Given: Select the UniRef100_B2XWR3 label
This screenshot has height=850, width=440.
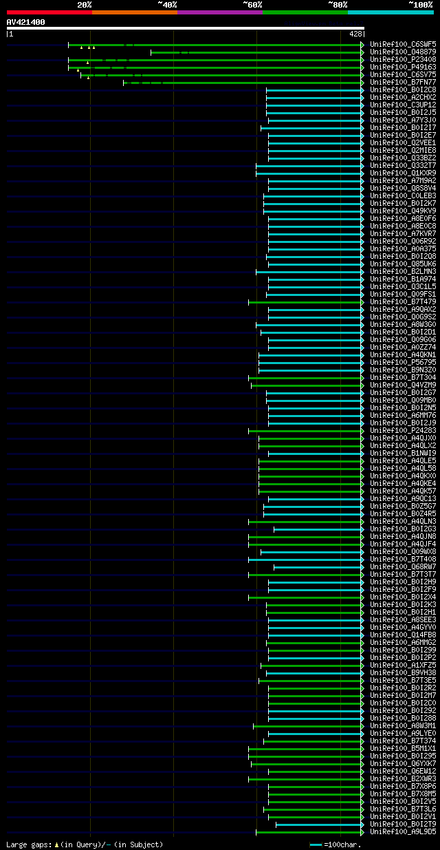Looking at the screenshot, I should [x=403, y=778].
